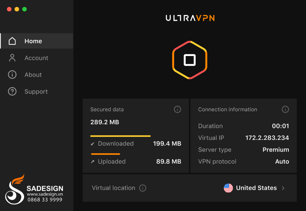The image size is (306, 211).
Task: Click the About info circle icon
Action: pos(12,75)
